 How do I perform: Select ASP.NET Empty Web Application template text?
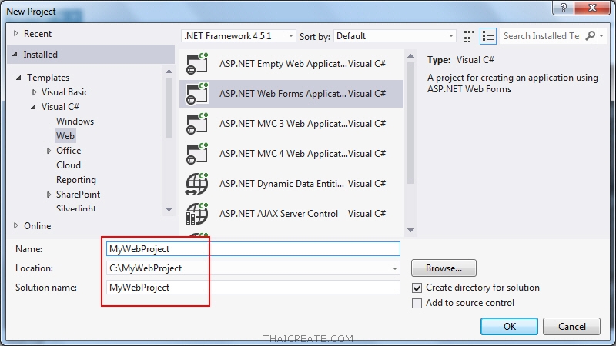[x=283, y=64]
